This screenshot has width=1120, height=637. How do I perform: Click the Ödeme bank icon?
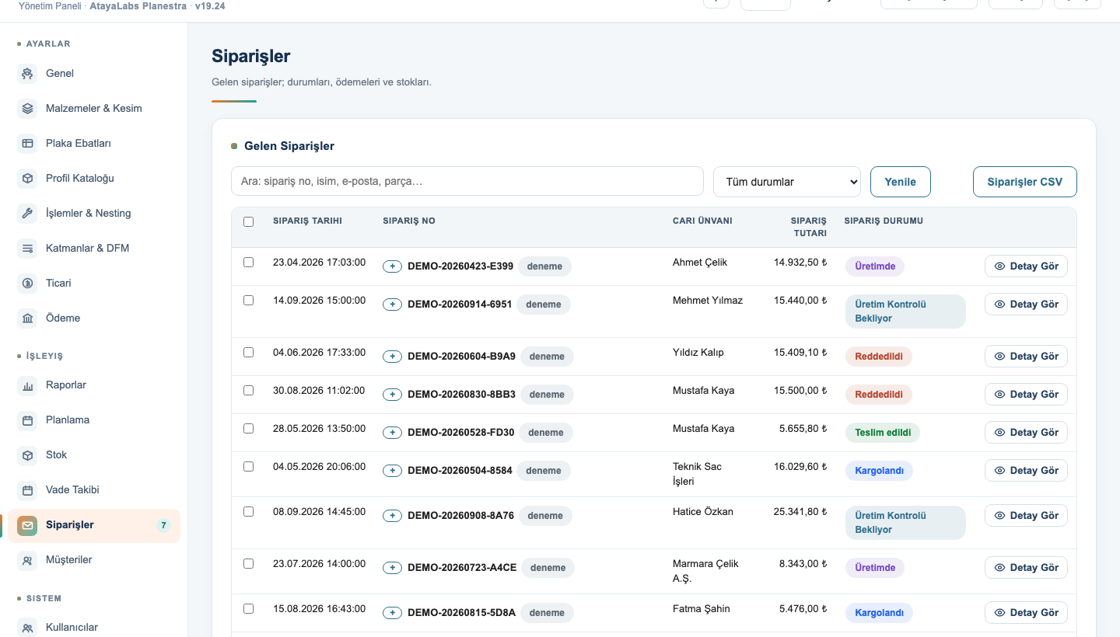[x=27, y=318]
